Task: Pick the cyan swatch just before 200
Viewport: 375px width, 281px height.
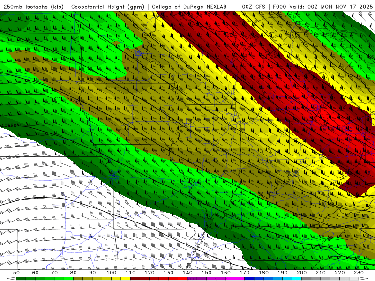Action: click(x=297, y=279)
